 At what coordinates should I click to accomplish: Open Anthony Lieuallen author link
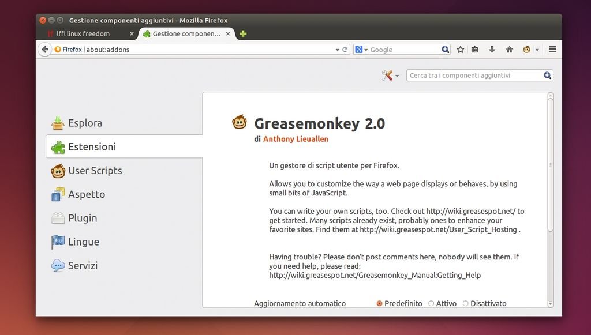coord(295,139)
